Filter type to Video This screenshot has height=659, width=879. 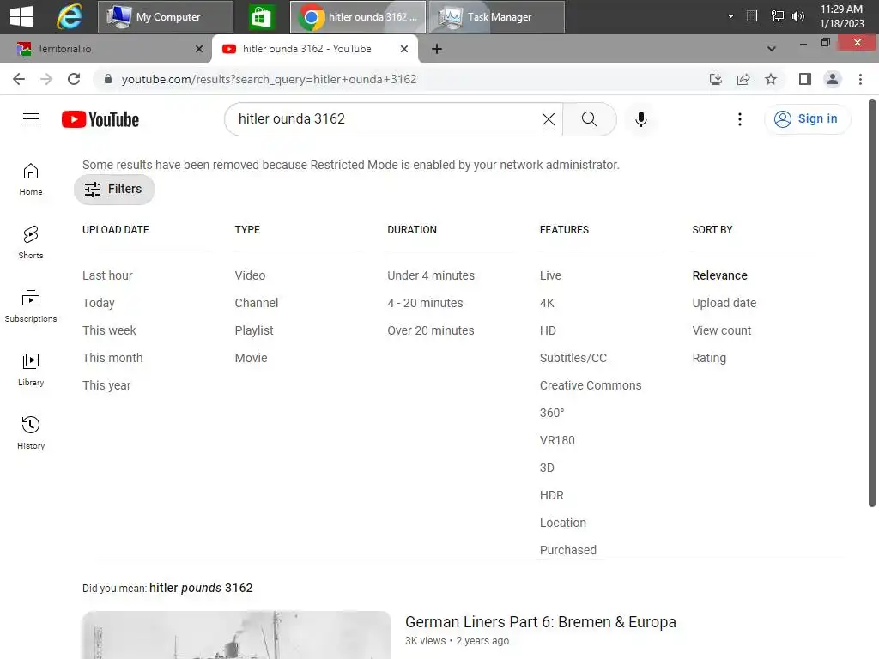pyautogui.click(x=250, y=275)
